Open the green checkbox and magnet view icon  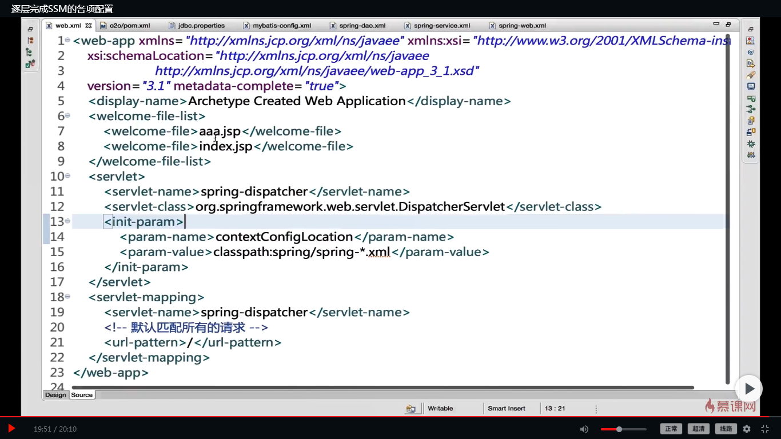30,63
